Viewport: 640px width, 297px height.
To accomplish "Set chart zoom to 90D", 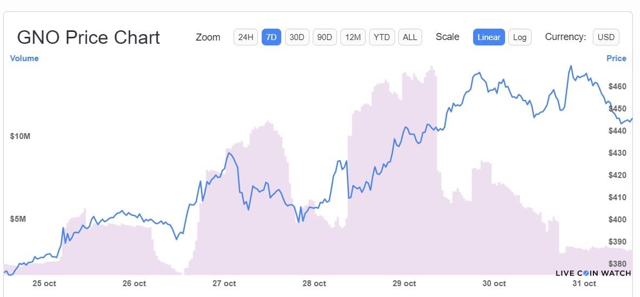I will 325,37.
